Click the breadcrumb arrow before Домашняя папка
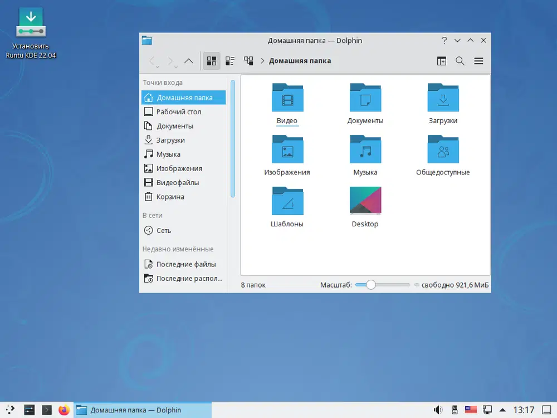The image size is (557, 418). [x=262, y=61]
